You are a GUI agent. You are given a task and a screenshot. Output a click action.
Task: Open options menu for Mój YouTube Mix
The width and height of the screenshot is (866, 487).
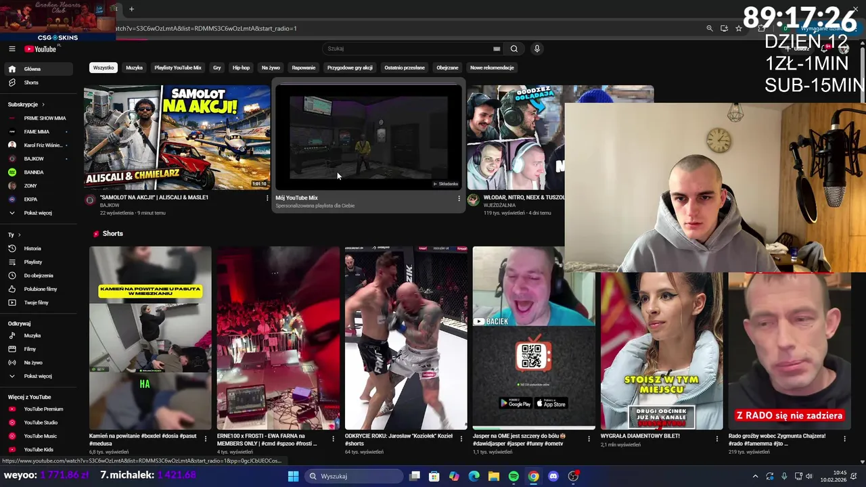[459, 198]
